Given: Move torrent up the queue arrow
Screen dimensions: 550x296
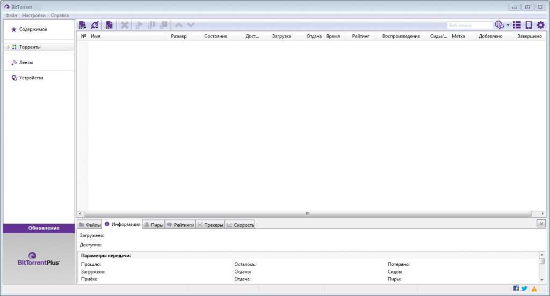Looking at the screenshot, I should pyautogui.click(x=178, y=25).
